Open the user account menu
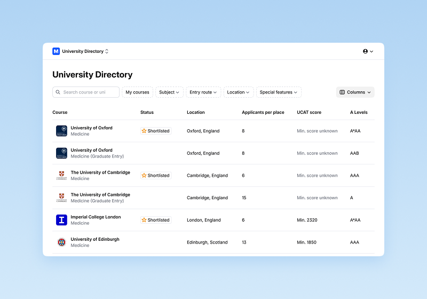The height and width of the screenshot is (299, 427). coord(368,51)
